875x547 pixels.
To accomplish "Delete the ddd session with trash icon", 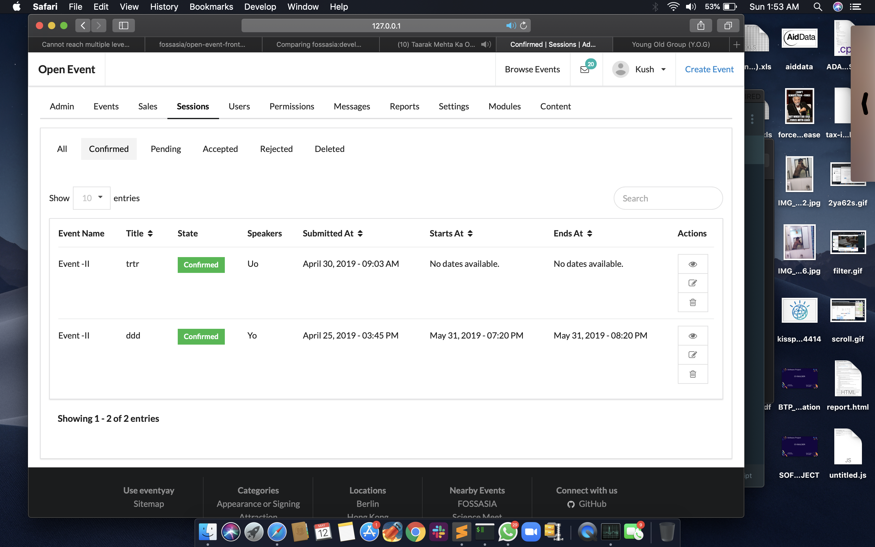I will click(692, 374).
